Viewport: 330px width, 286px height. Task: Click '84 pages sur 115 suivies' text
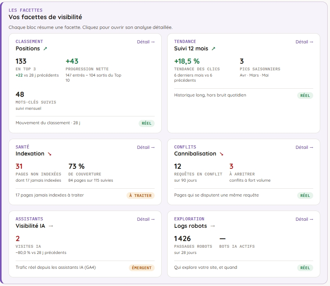click(x=91, y=180)
